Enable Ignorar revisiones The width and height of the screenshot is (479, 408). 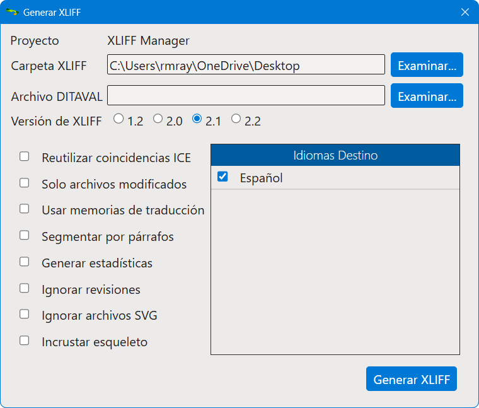point(25,288)
